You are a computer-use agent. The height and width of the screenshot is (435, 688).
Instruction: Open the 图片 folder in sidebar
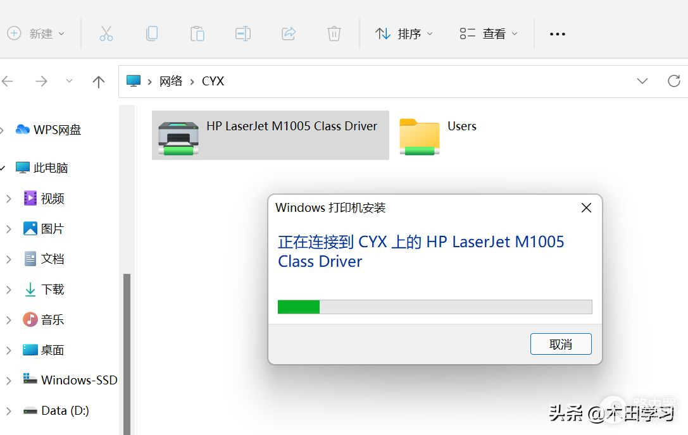tap(44, 228)
